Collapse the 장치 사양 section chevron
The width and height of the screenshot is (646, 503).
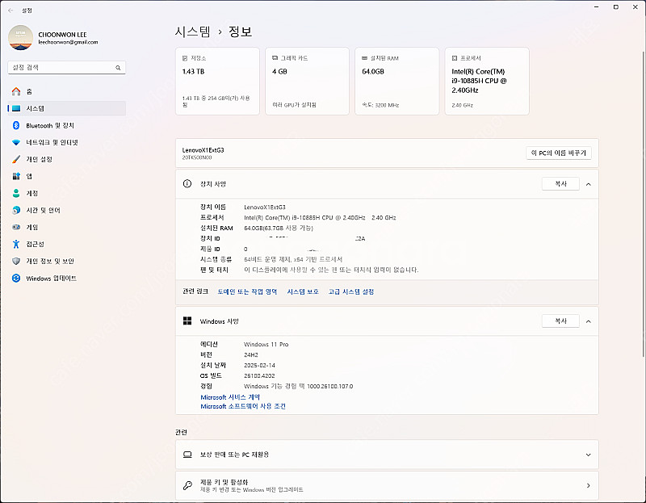point(589,184)
